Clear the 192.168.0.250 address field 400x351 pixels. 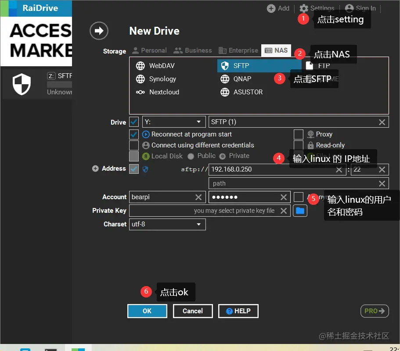point(339,170)
